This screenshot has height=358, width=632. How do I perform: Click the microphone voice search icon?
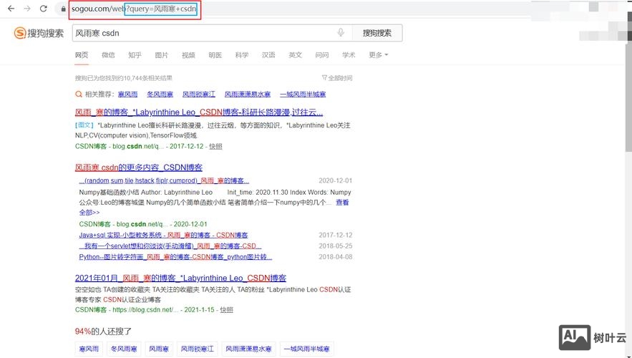pyautogui.click(x=341, y=33)
